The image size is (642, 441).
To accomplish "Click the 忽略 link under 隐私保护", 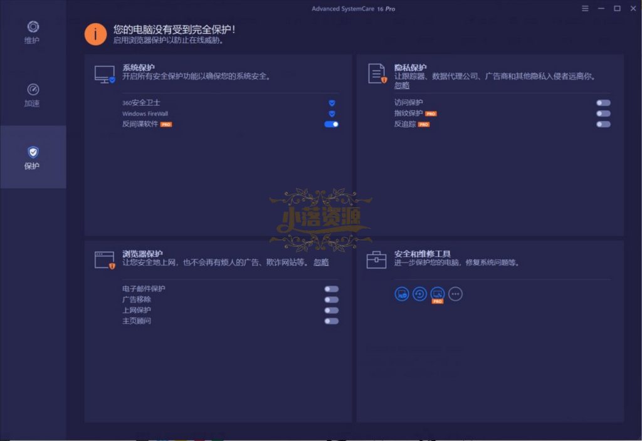I will point(402,85).
